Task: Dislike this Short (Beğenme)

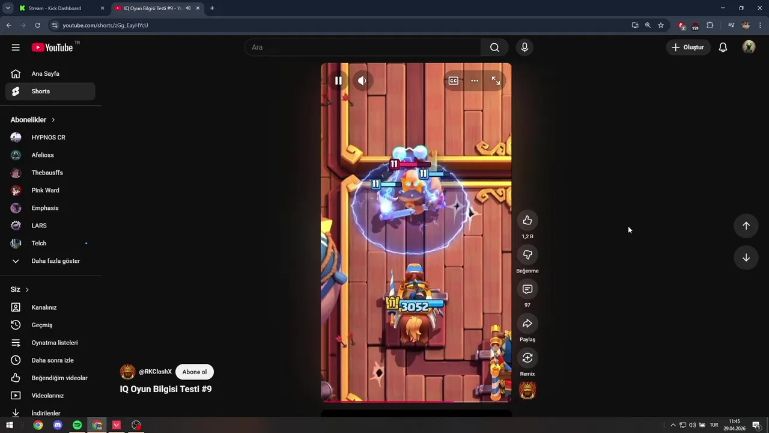Action: click(527, 254)
